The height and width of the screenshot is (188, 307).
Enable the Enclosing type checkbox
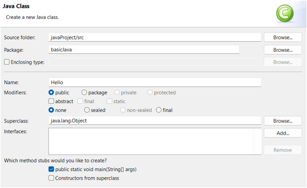[x=7, y=62]
